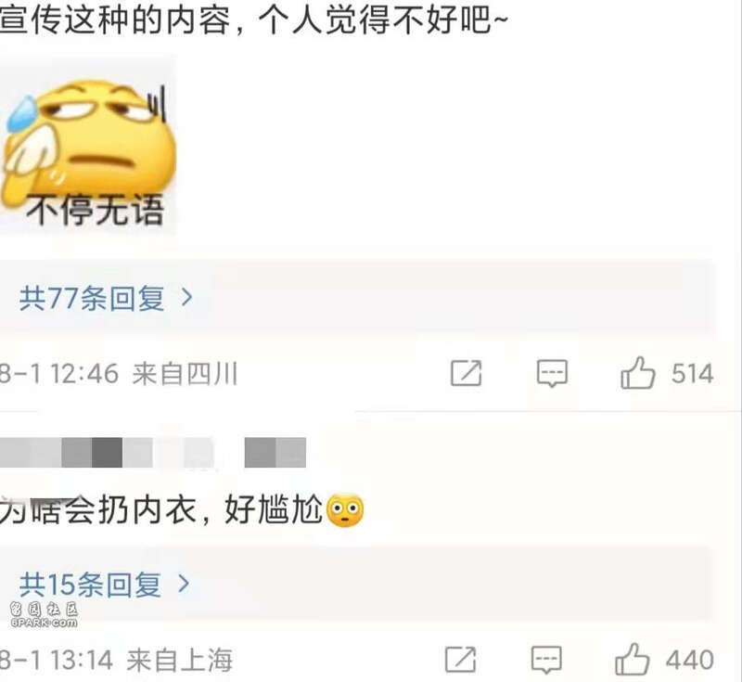View the 不停无语 sticker image

click(x=88, y=145)
